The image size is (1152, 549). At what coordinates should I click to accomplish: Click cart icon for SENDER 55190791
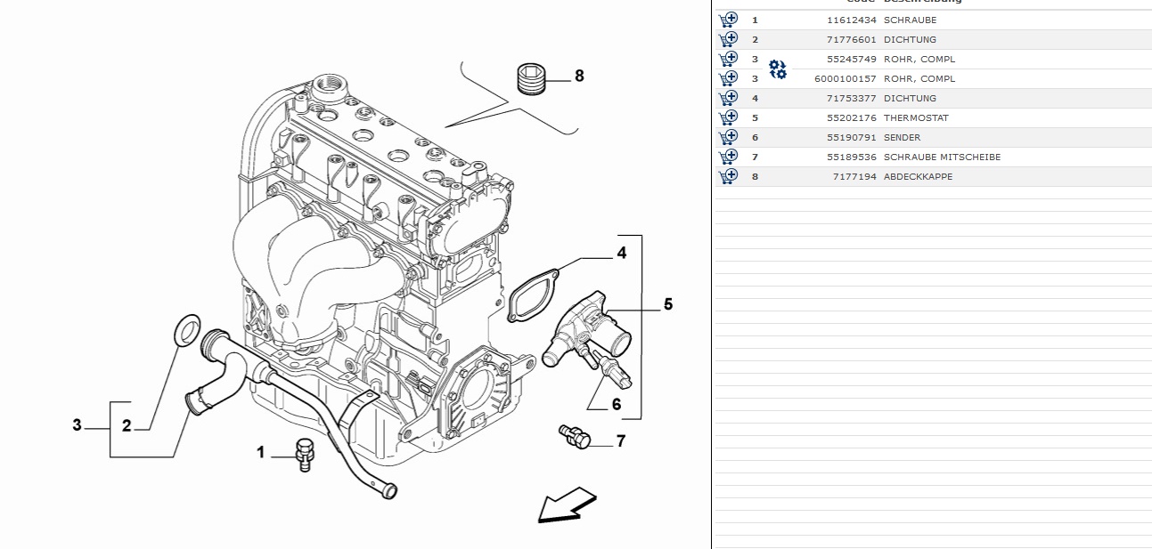[x=728, y=137]
